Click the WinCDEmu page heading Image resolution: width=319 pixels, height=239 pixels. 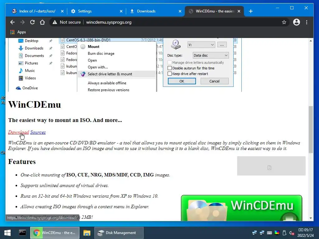click(x=35, y=105)
